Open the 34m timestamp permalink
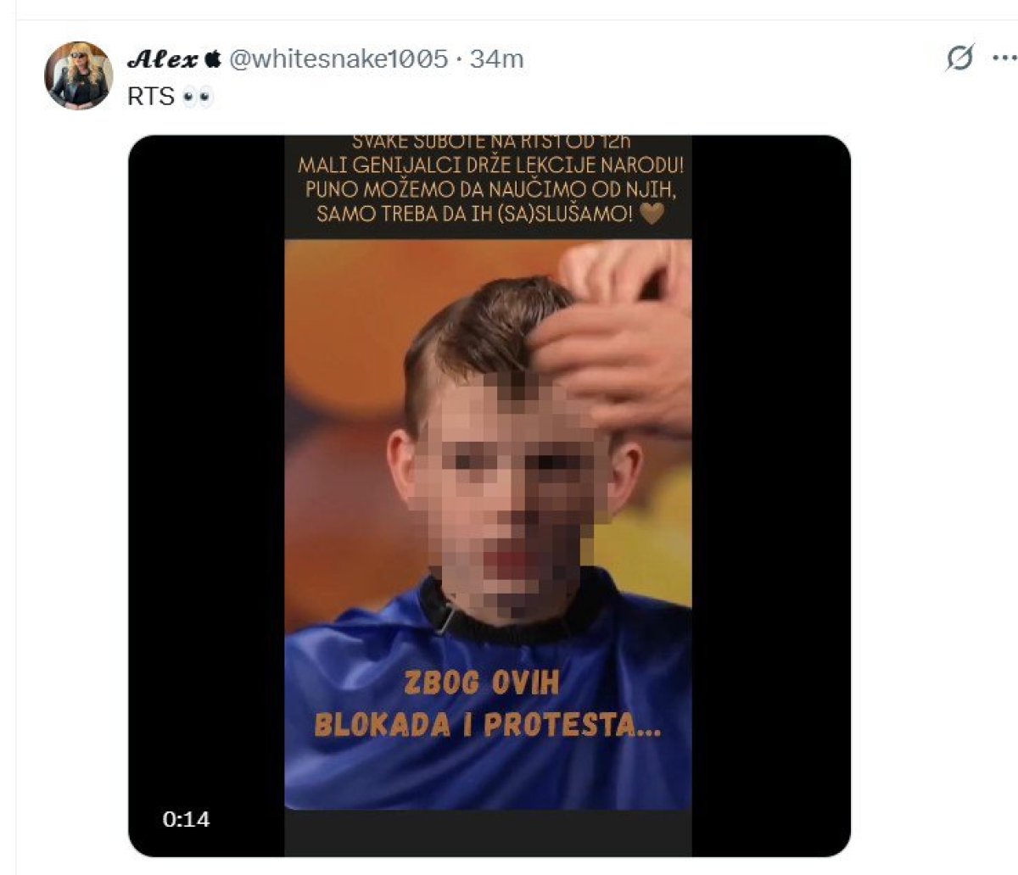1018x875 pixels. point(496,59)
